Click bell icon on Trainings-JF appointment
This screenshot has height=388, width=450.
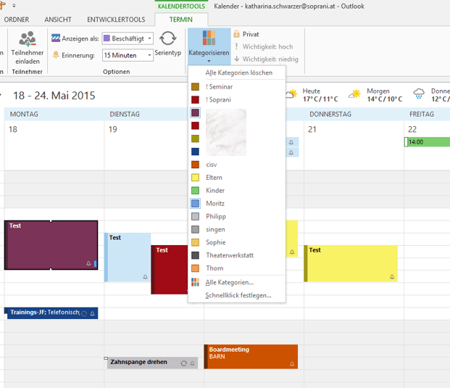click(x=93, y=313)
